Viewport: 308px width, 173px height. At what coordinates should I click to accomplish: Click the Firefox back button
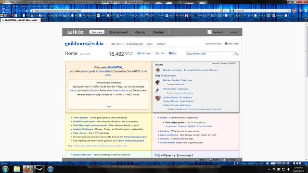(x=3, y=11)
